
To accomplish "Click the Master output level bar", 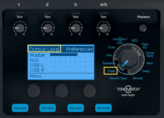I will click(63, 55).
